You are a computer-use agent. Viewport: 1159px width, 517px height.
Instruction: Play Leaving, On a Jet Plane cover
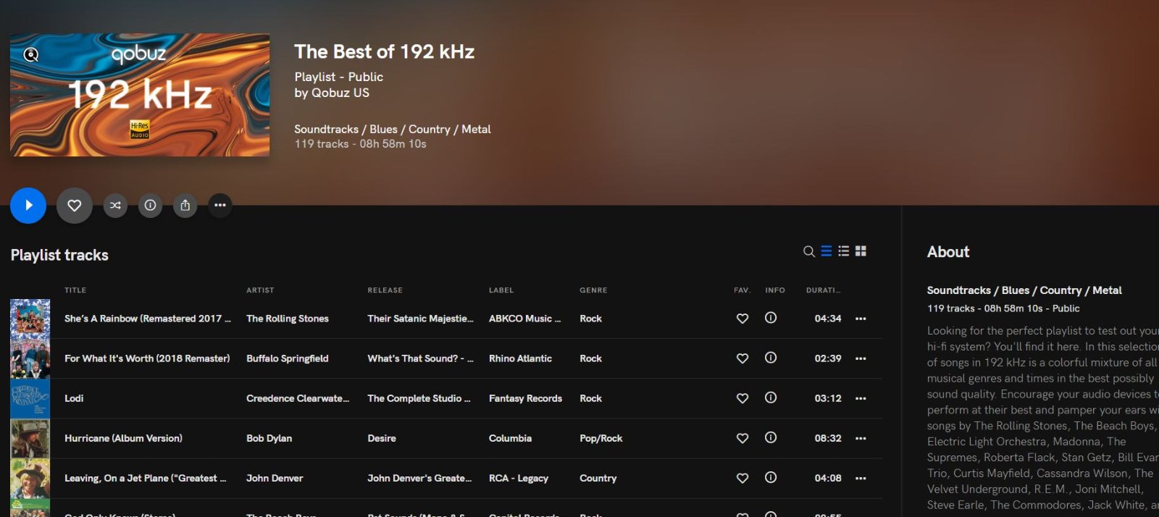(30, 478)
